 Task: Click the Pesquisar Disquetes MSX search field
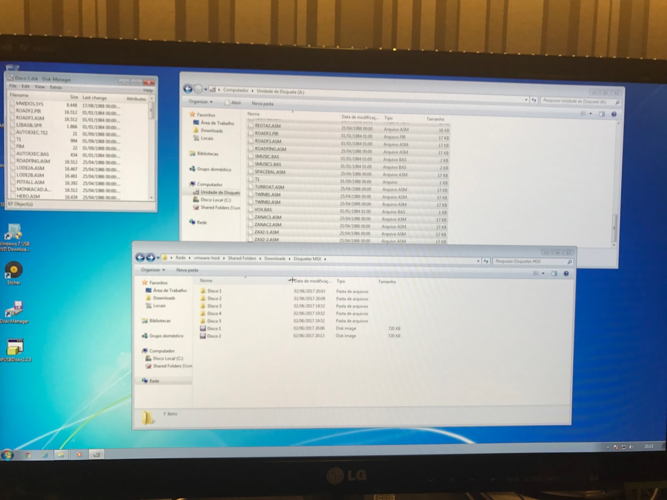529,261
